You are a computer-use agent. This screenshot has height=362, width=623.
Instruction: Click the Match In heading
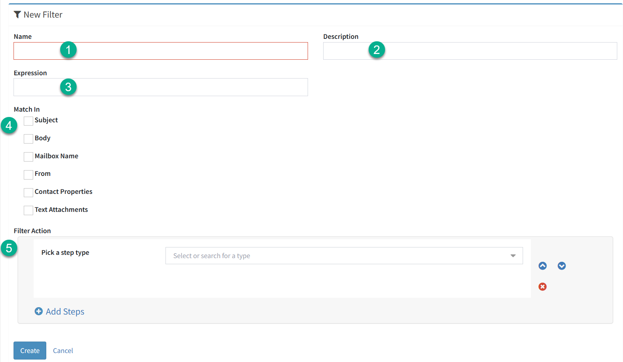27,109
